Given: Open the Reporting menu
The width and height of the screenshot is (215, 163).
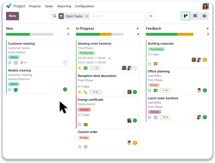Looking at the screenshot, I should click(x=64, y=6).
